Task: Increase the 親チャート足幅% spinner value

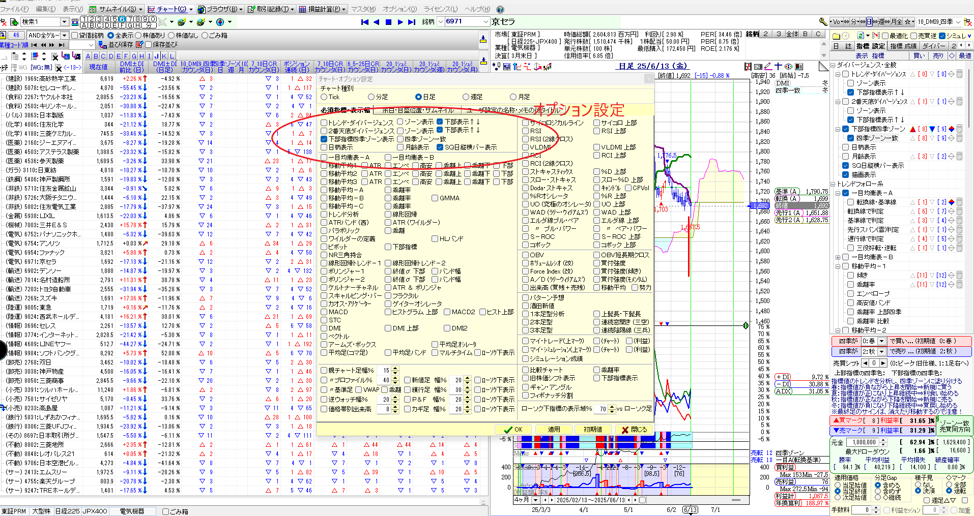Action: [x=395, y=368]
